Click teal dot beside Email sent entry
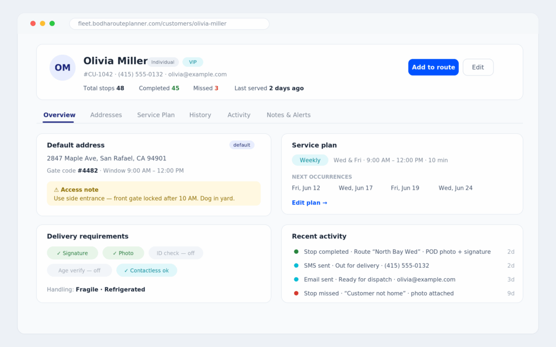This screenshot has height=347, width=556. pyautogui.click(x=296, y=279)
